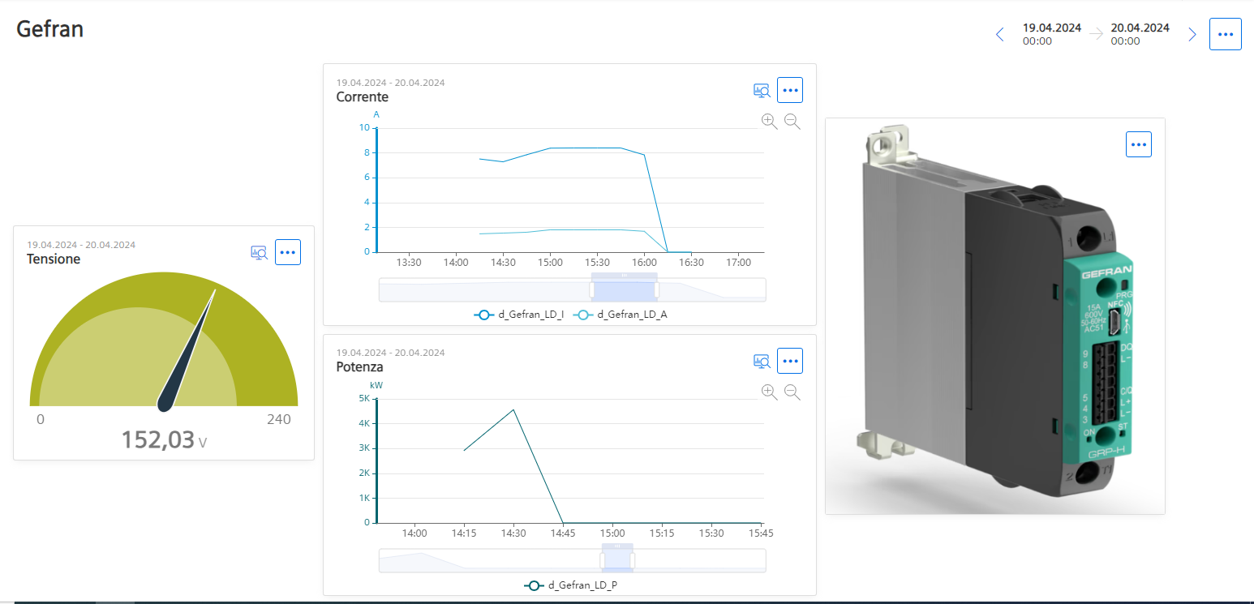Zoom out on the Corrente chart

[x=792, y=122]
